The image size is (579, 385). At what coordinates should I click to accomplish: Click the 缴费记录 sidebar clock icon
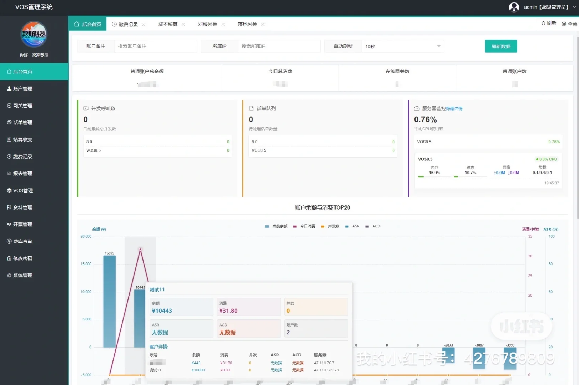[9, 156]
